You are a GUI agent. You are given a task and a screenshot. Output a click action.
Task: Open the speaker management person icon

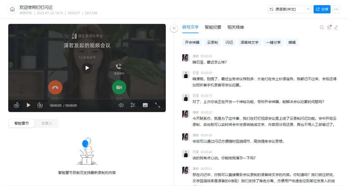[329, 27]
